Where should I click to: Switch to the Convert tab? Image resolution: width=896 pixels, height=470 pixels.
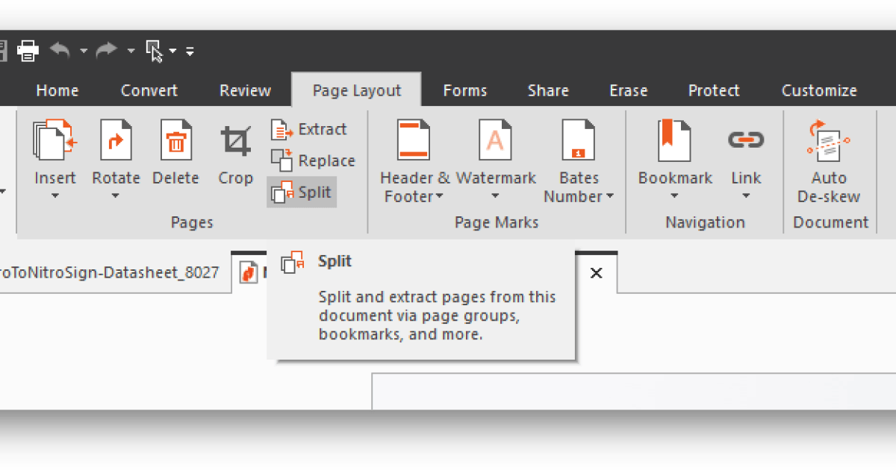[x=149, y=90]
